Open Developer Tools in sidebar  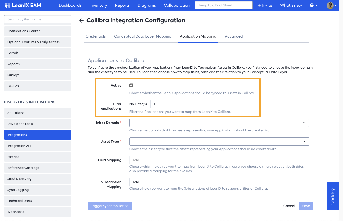pyautogui.click(x=38, y=124)
